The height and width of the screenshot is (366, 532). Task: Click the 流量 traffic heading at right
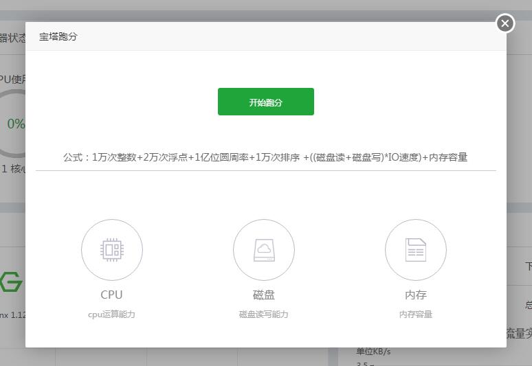[519, 334]
